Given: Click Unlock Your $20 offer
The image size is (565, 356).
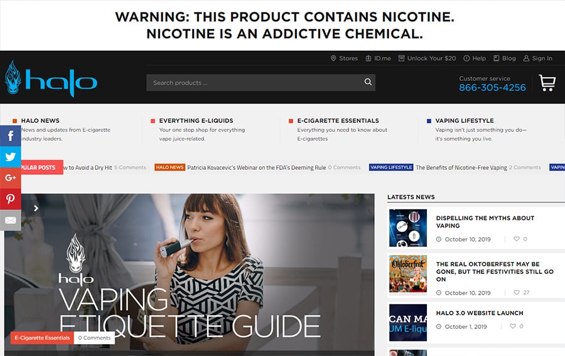Looking at the screenshot, I should coord(427,58).
